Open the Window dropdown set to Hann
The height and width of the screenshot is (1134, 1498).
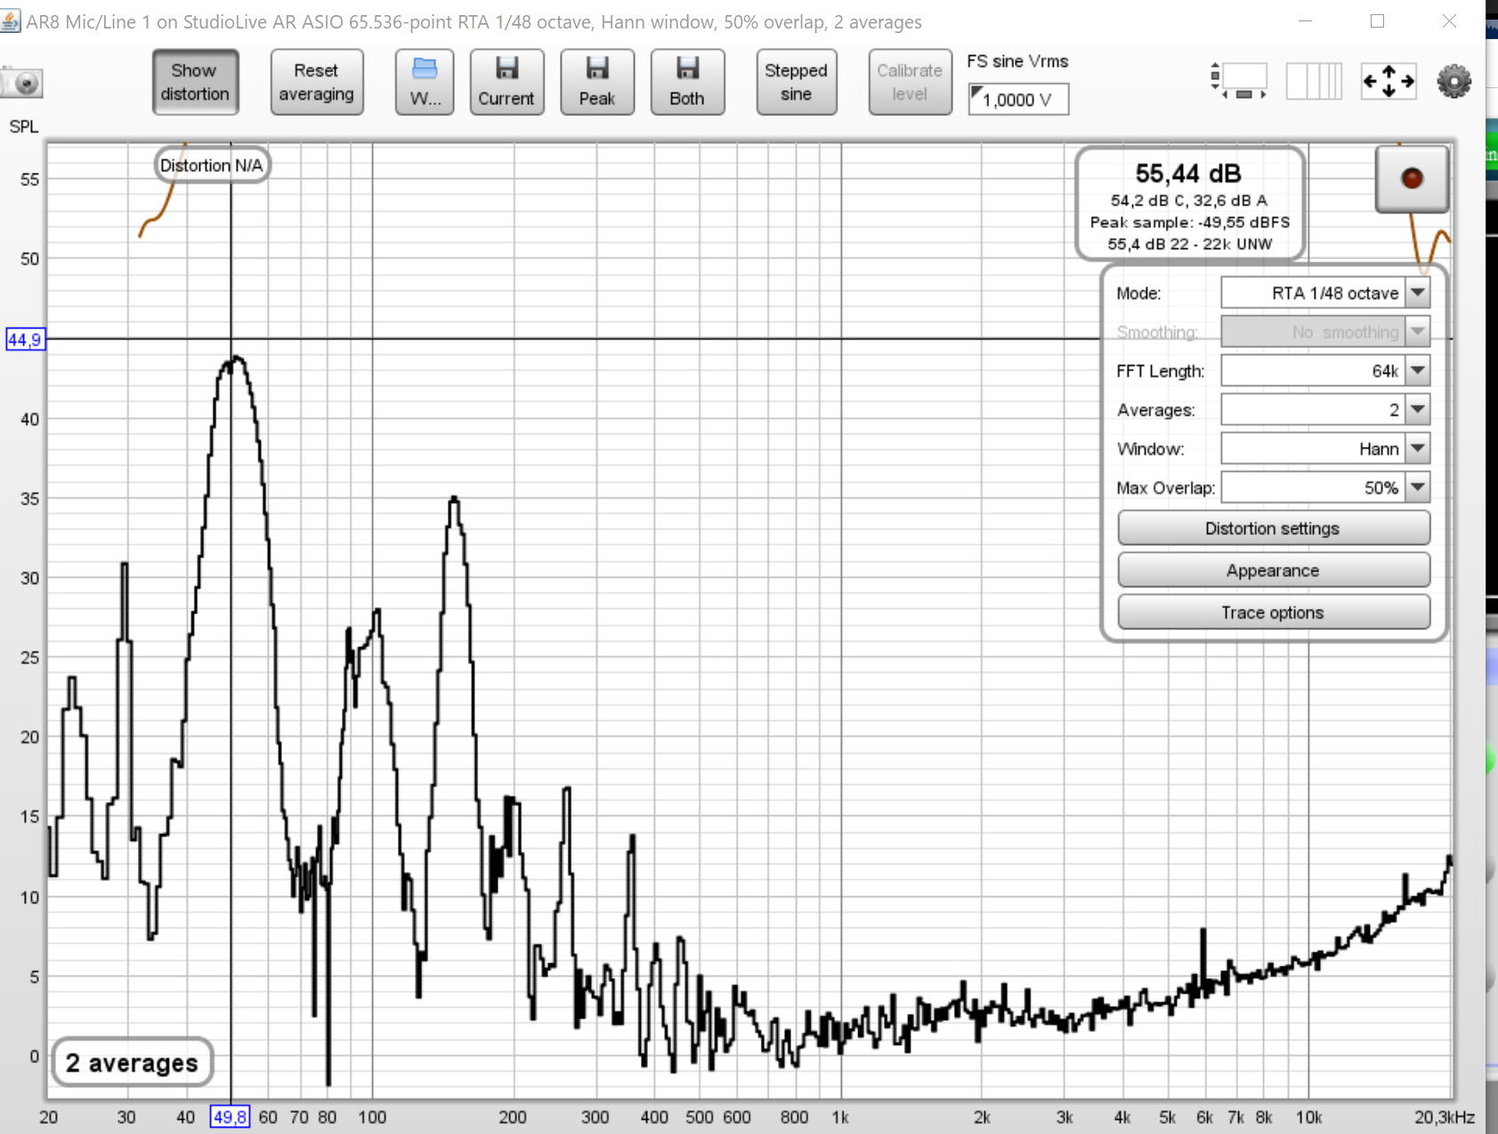pos(1325,449)
